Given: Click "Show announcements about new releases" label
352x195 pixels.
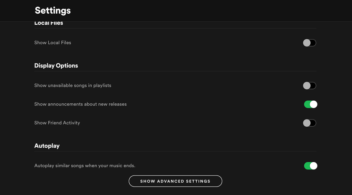Looking at the screenshot, I should coord(80,104).
